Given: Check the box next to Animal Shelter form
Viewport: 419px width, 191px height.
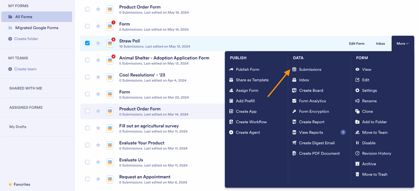Looking at the screenshot, I should coord(87,60).
